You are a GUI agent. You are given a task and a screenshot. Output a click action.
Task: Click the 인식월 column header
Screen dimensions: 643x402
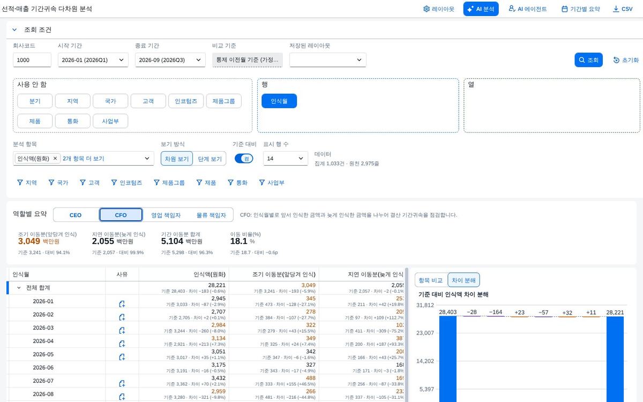(56, 274)
